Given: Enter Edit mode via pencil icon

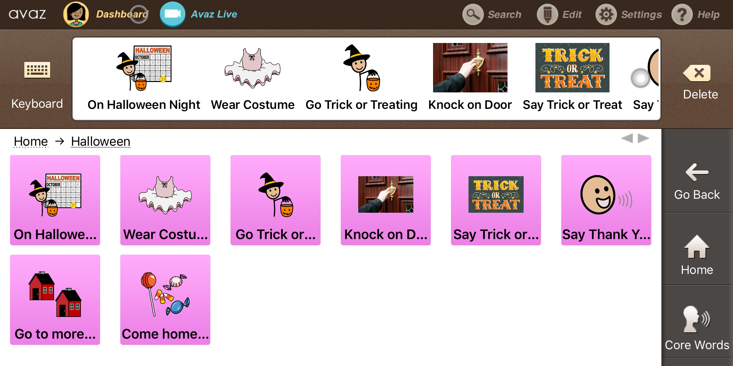Looking at the screenshot, I should pos(559,15).
